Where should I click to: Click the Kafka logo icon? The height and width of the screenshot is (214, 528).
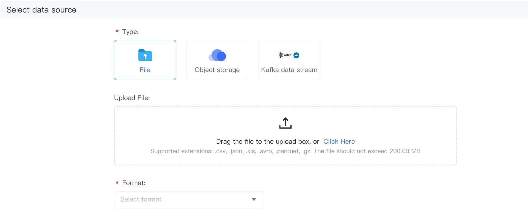[285, 55]
